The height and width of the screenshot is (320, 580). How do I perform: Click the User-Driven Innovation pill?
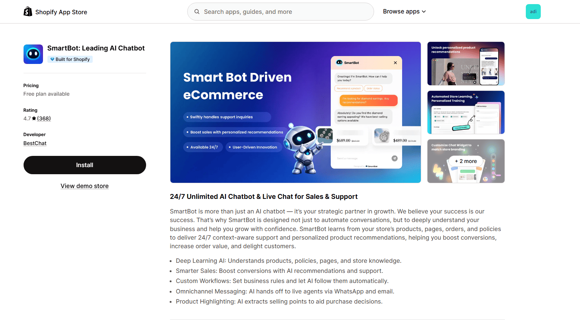click(254, 147)
